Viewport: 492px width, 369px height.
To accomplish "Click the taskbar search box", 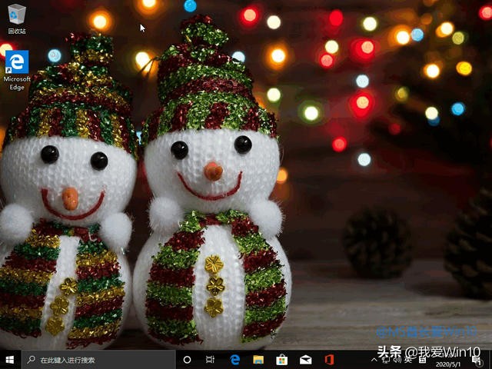I will 98,360.
